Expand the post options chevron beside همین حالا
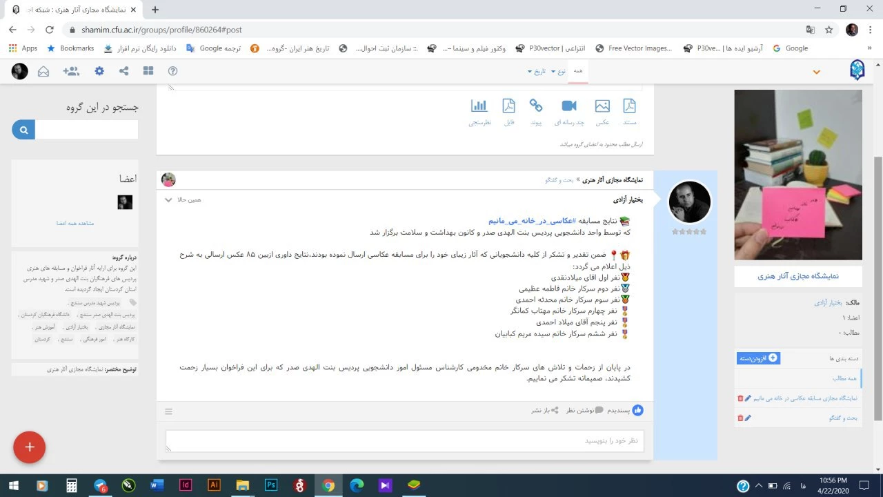Image resolution: width=883 pixels, height=497 pixels. click(168, 200)
